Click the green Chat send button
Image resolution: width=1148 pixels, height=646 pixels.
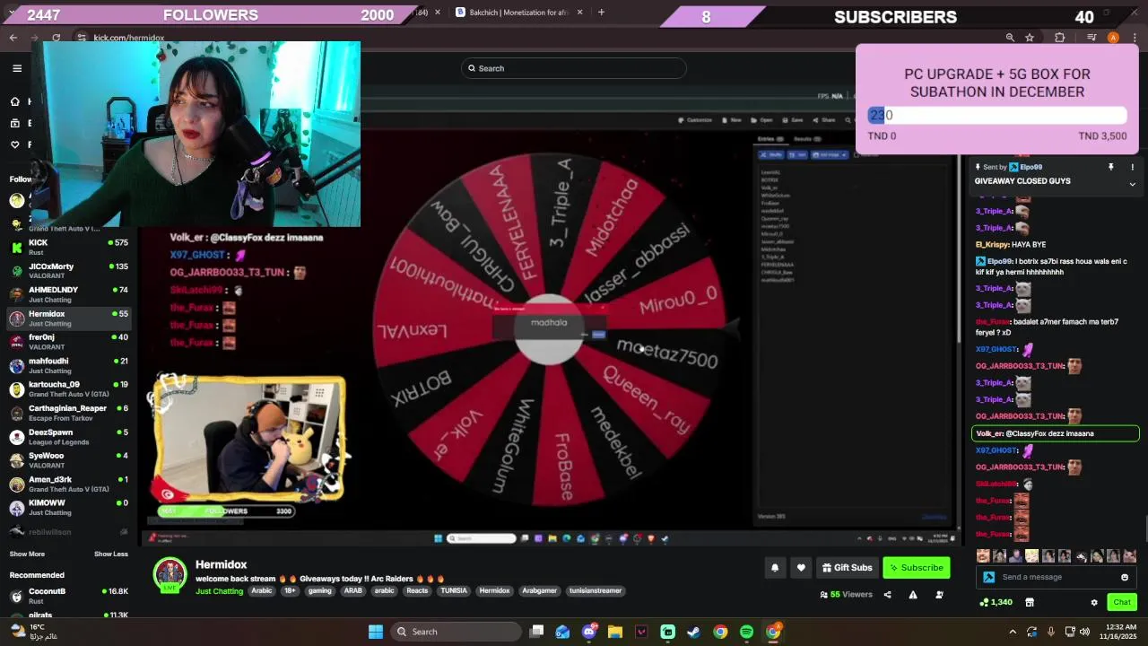click(1121, 602)
